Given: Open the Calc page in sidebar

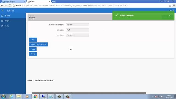Looking at the screenshot, I should click(x=13, y=26).
